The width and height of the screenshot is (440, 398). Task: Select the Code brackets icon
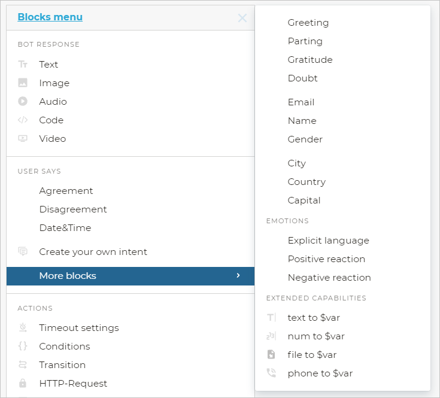coord(23,120)
